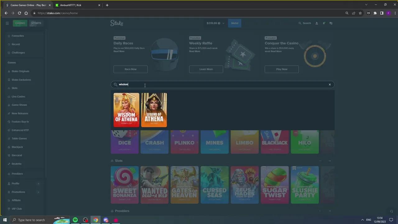Show hidden system tray icons
The width and height of the screenshot is (398, 224).
[x=362, y=220]
